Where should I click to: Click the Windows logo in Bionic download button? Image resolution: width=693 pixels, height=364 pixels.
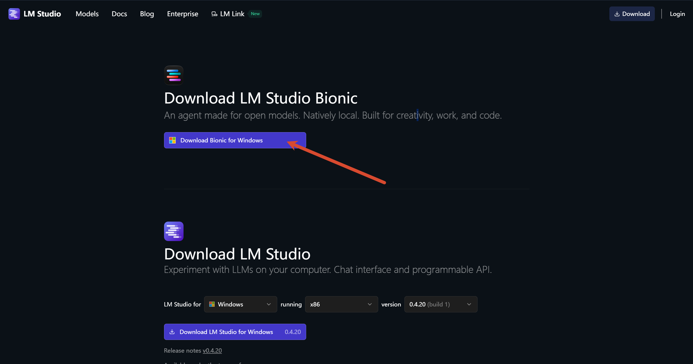(x=172, y=140)
